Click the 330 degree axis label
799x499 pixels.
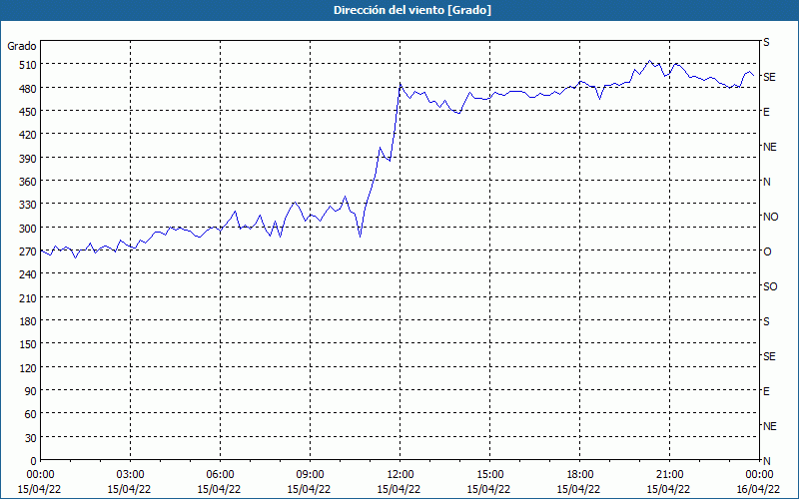tap(29, 205)
